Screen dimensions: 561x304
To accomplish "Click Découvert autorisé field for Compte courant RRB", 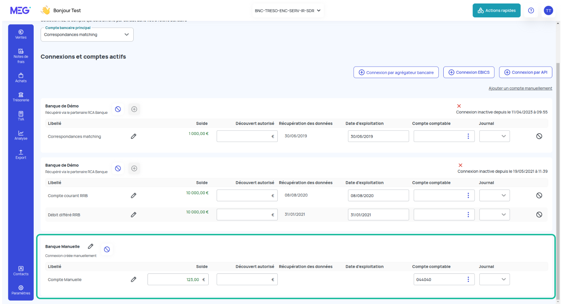I will (x=247, y=195).
